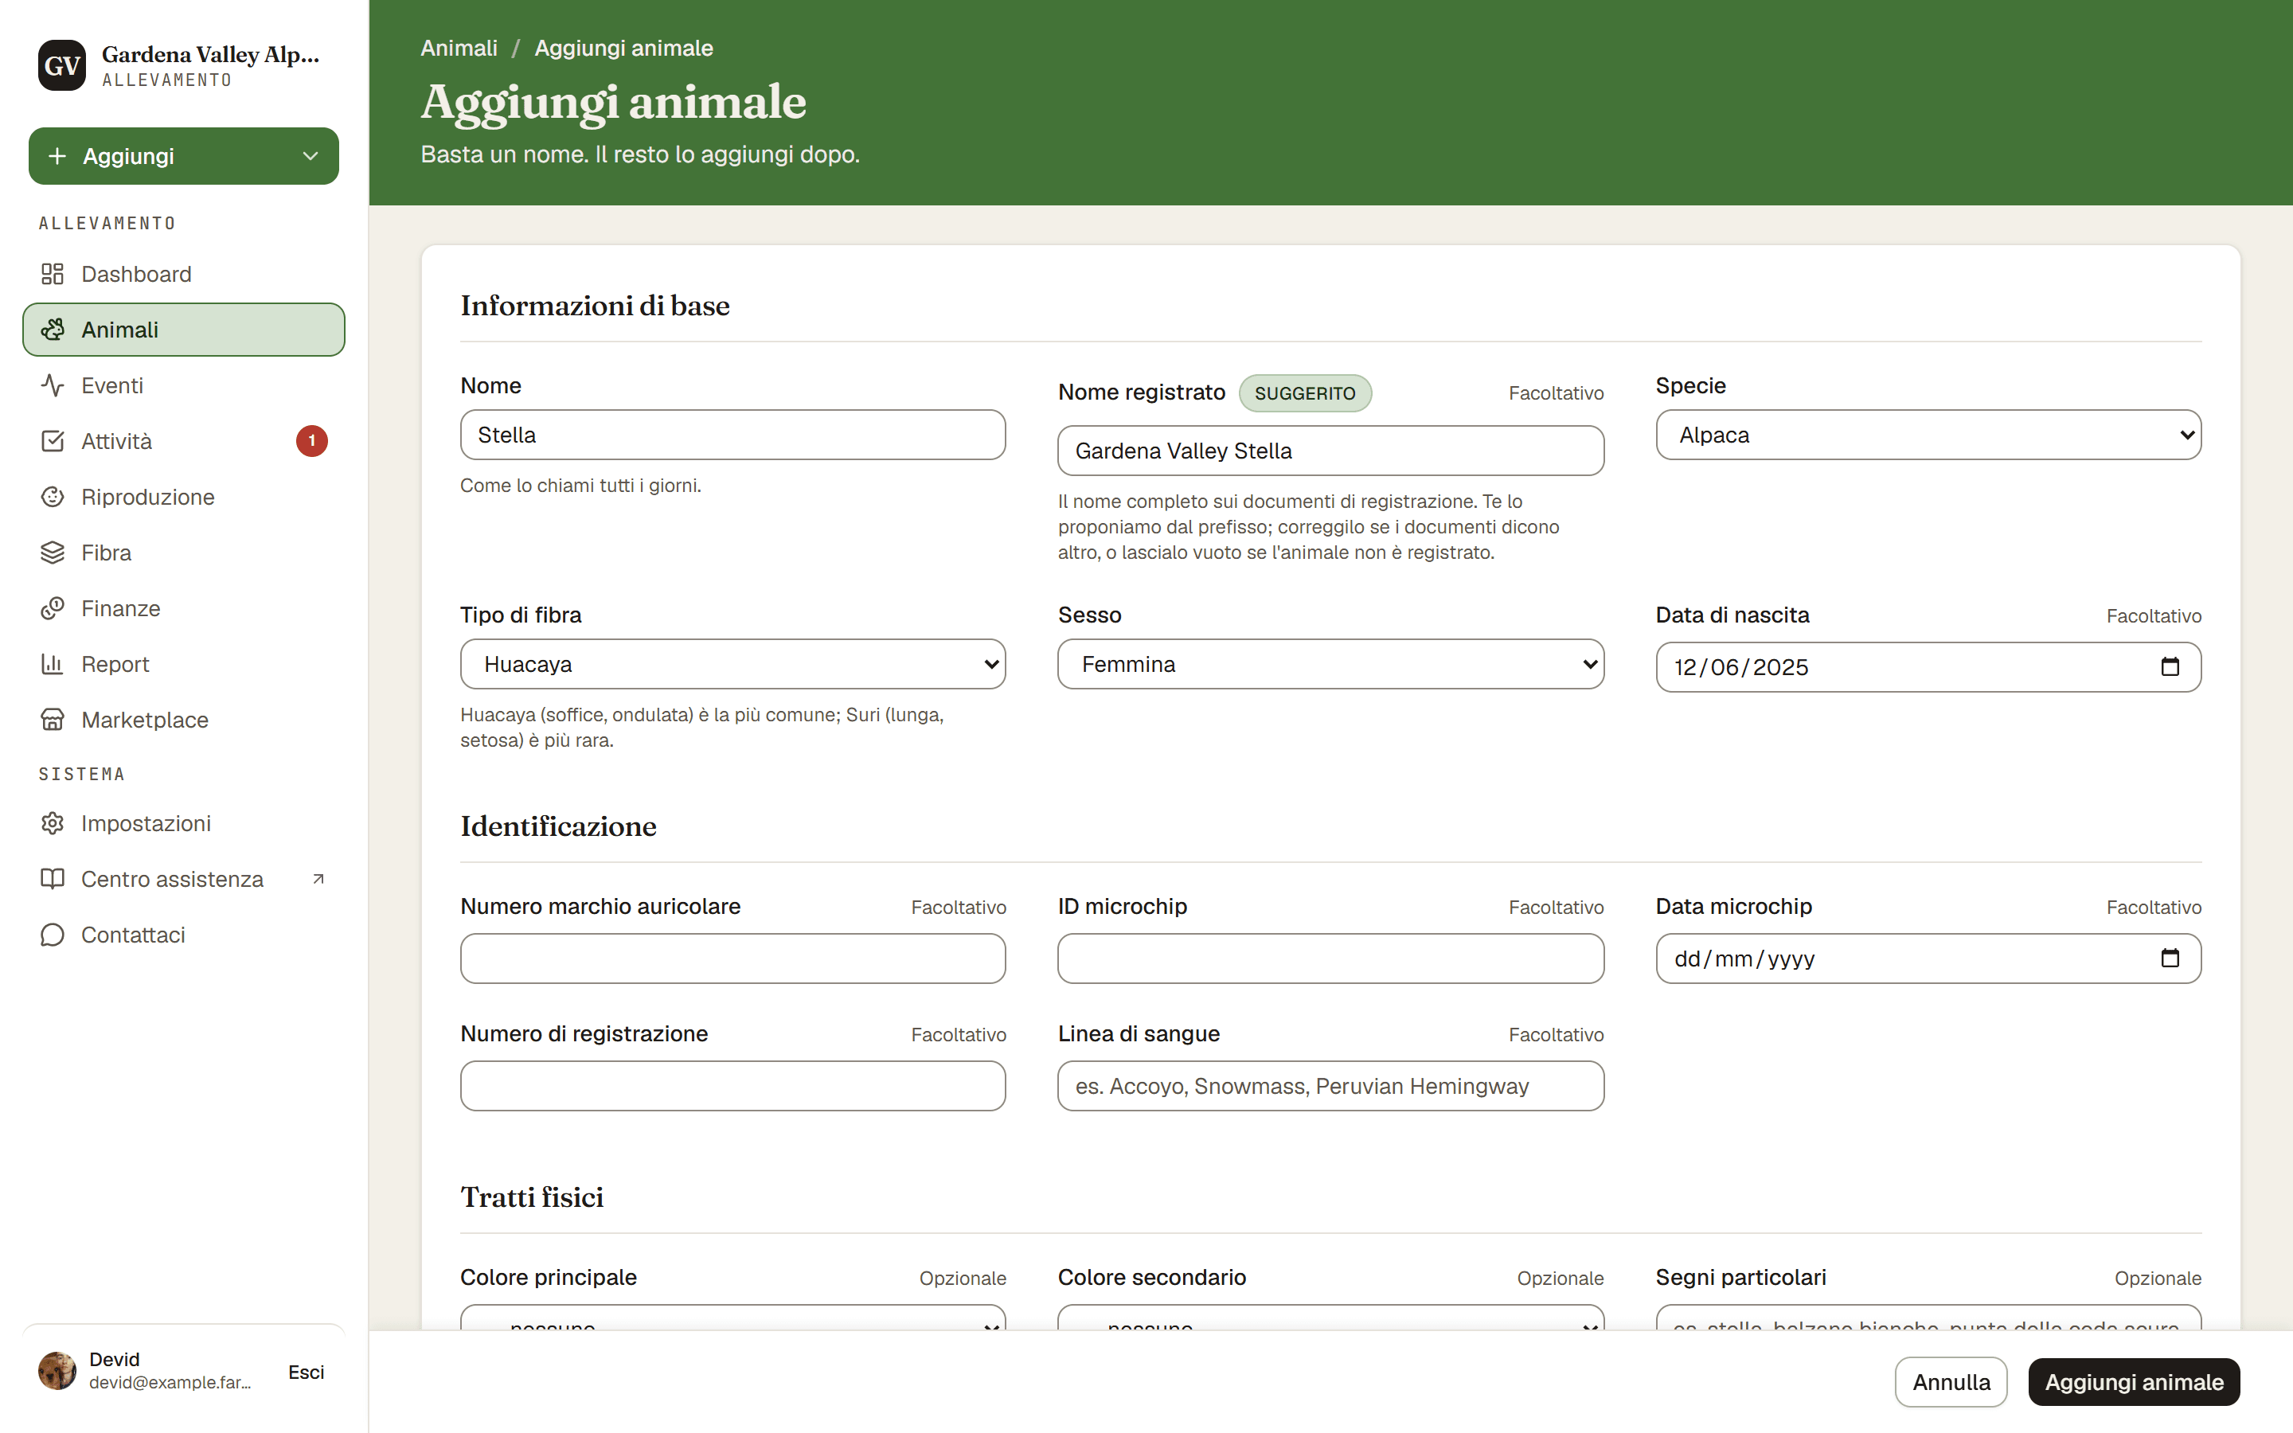Open the Tipo di fibra dropdown
Image resolution: width=2293 pixels, height=1433 pixels.
point(732,665)
